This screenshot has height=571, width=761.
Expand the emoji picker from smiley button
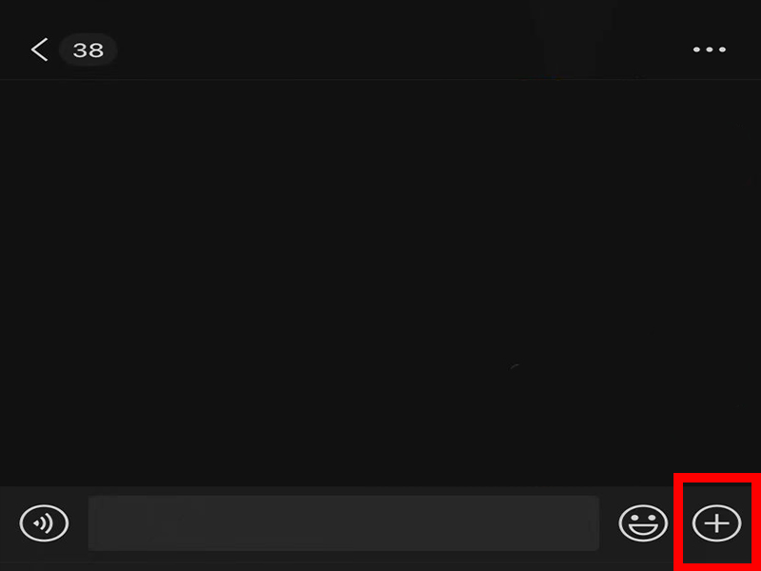pyautogui.click(x=643, y=522)
